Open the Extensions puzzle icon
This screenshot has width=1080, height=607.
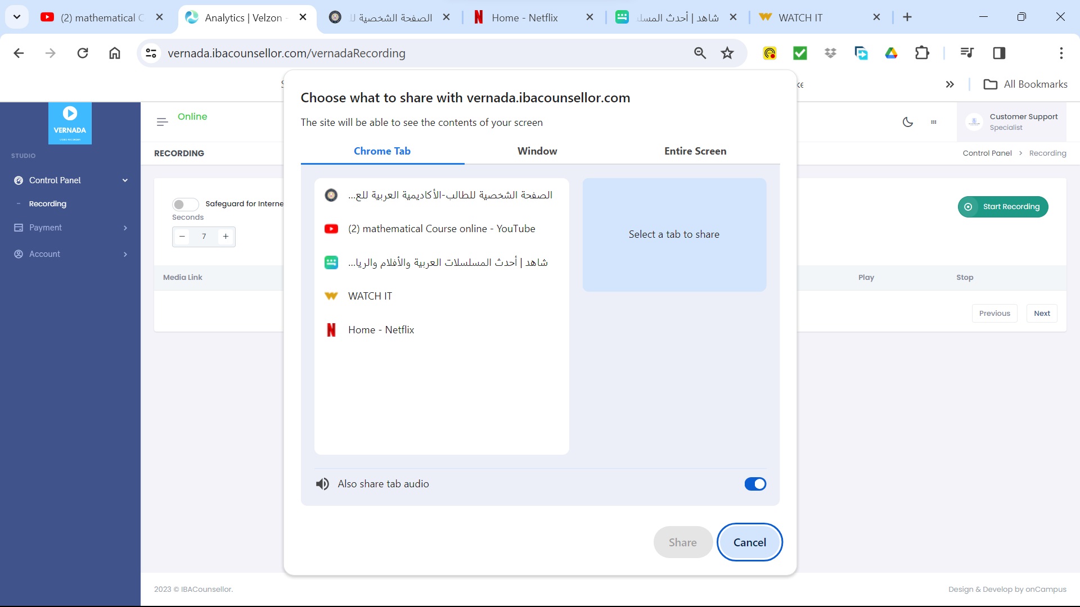pyautogui.click(x=922, y=53)
